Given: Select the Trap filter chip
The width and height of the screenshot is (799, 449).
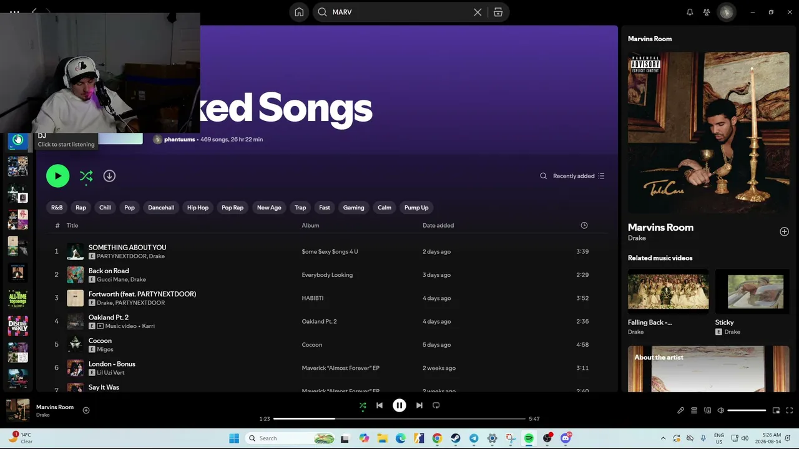Looking at the screenshot, I should point(300,208).
